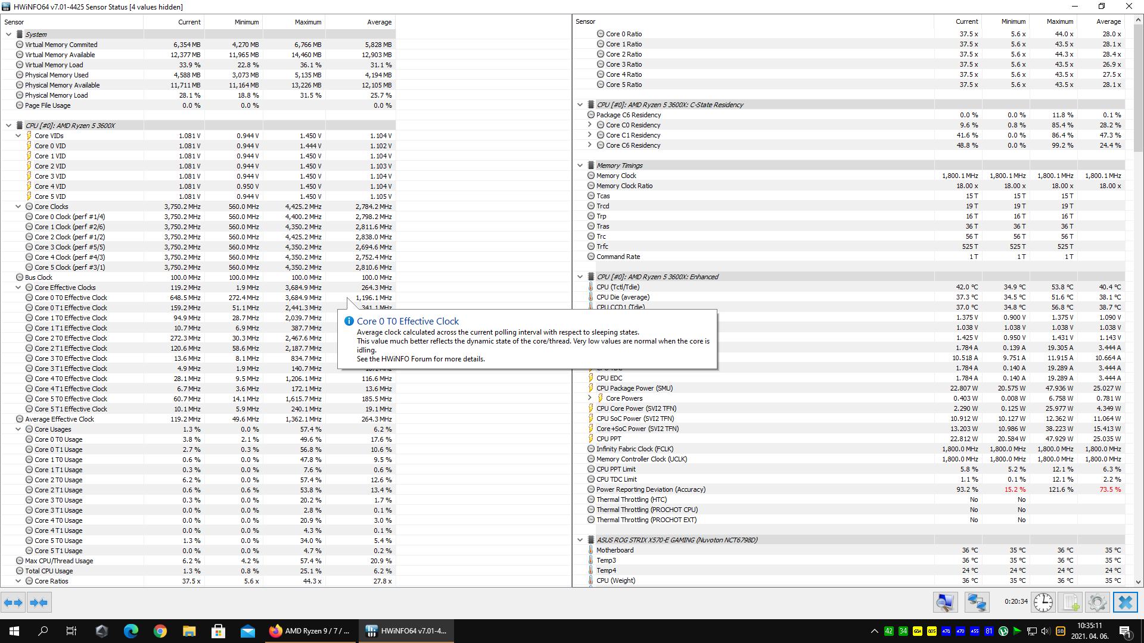
Task: Collapse the C-State Residency group
Action: coord(580,105)
